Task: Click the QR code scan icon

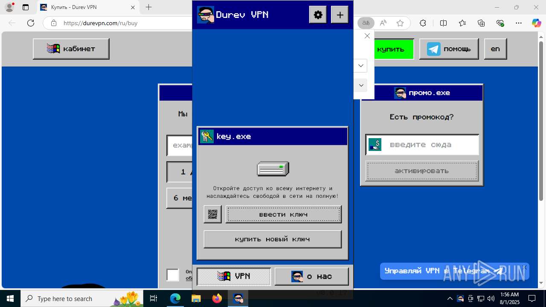Action: 212,214
